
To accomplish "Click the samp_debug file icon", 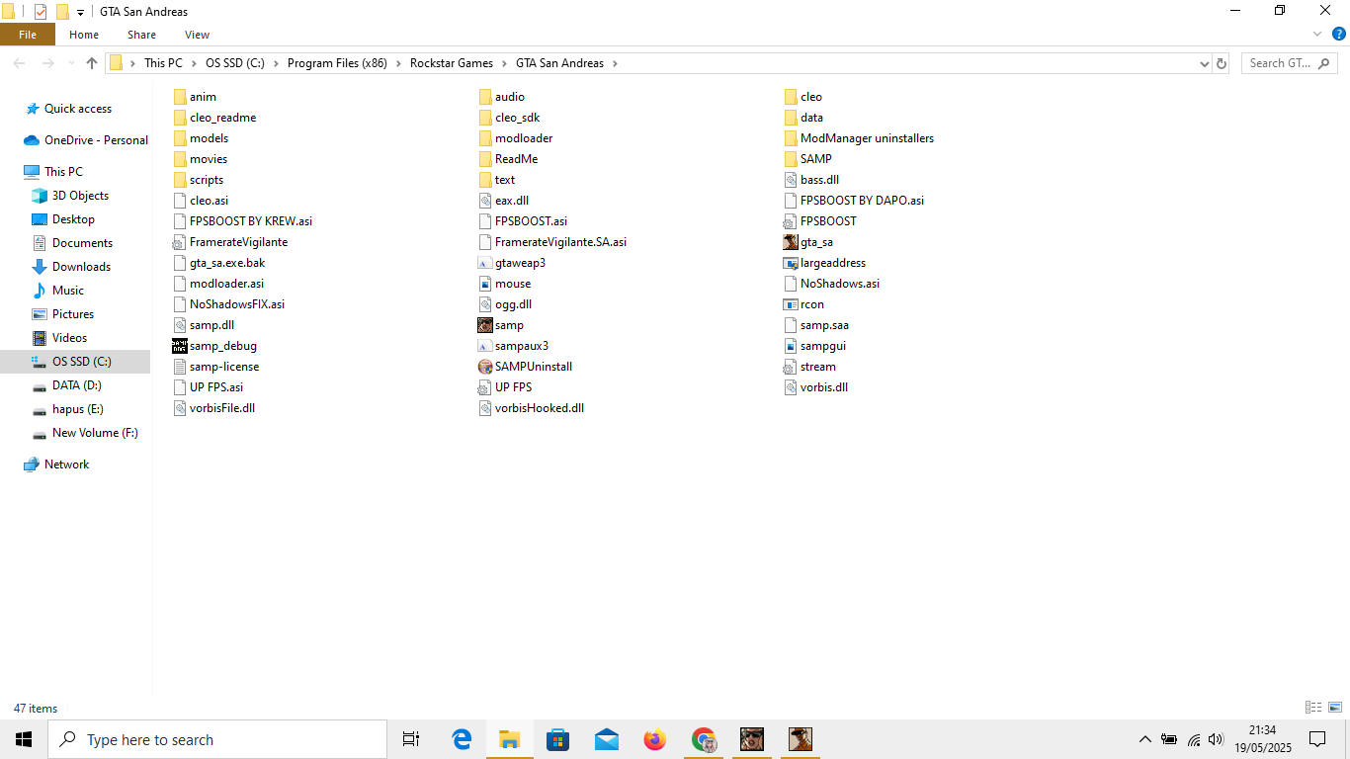I will point(180,346).
